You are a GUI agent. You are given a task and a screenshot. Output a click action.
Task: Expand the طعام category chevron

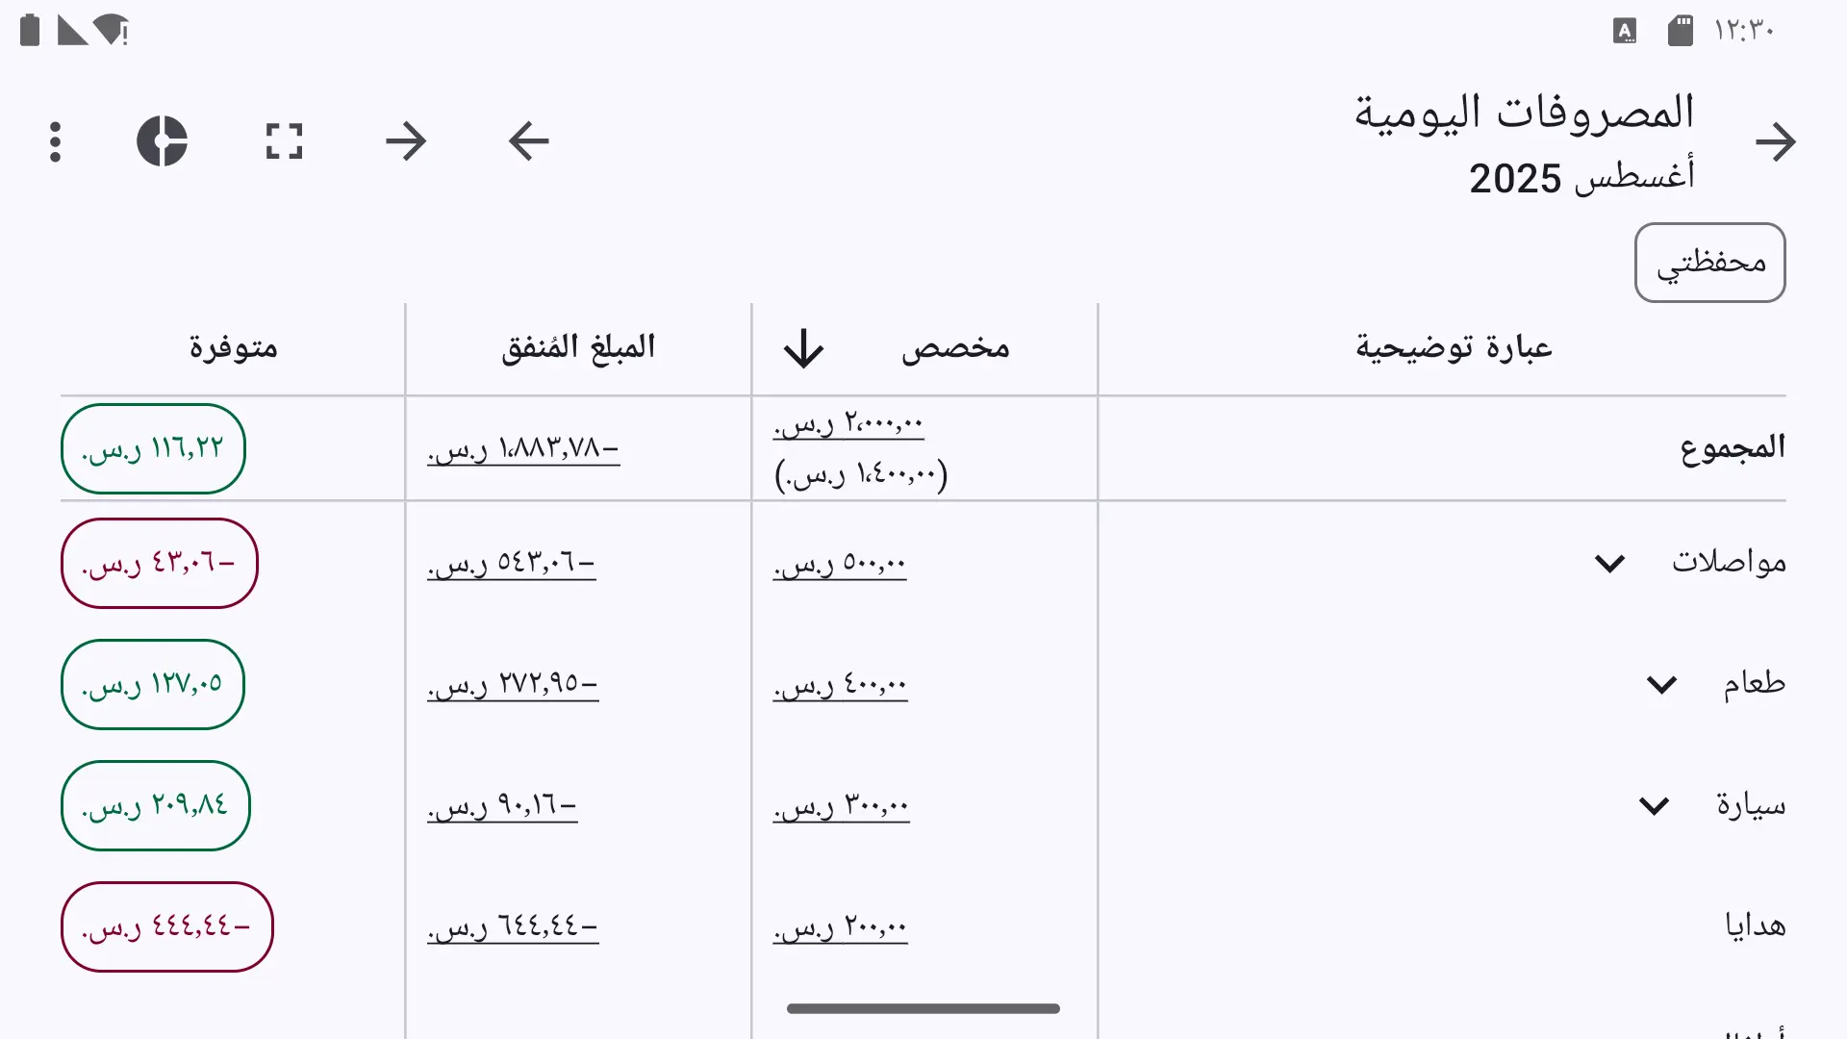(x=1661, y=684)
